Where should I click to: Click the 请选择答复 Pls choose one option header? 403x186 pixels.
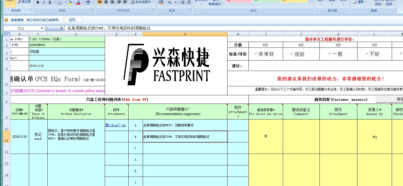pos(266,112)
